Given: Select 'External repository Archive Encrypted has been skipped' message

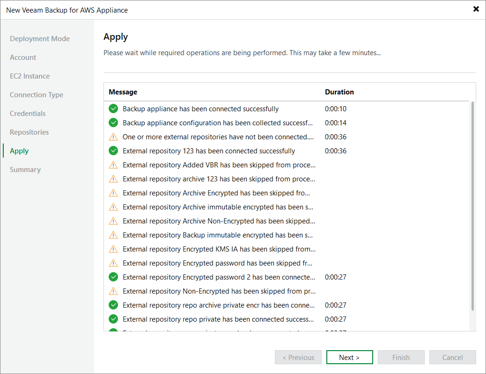Looking at the screenshot, I should [216, 193].
